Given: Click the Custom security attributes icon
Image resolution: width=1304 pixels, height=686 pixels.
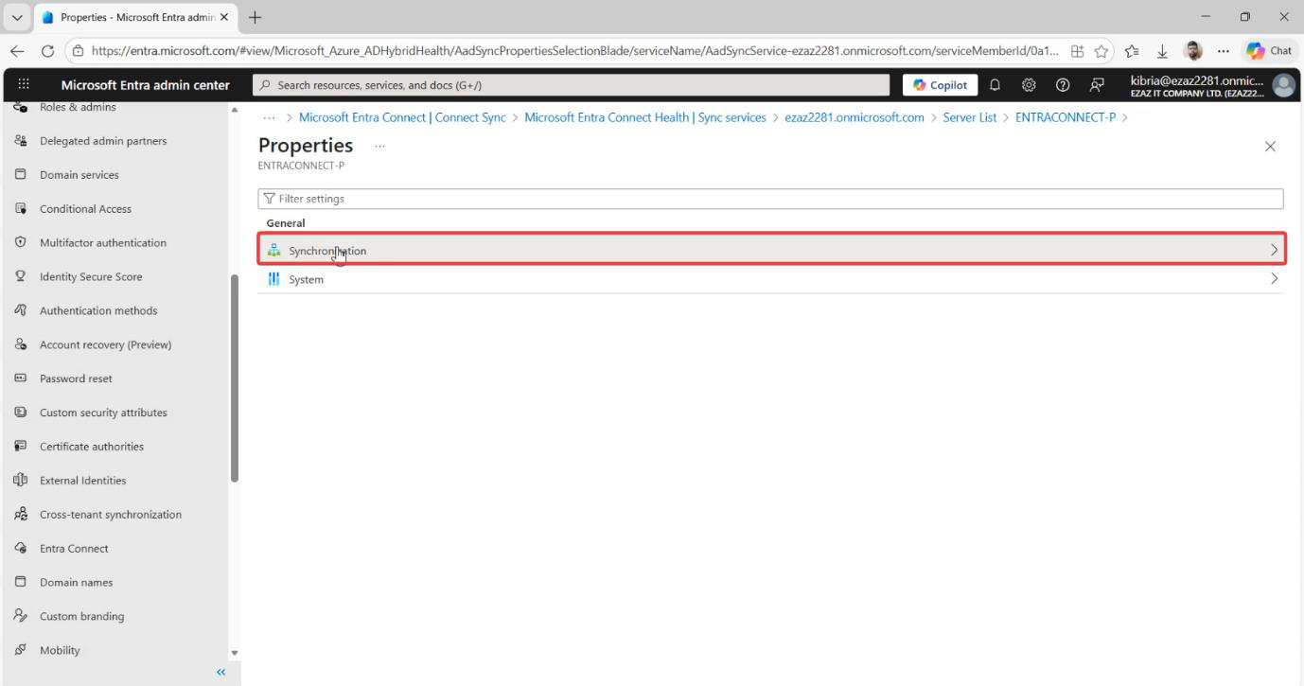Looking at the screenshot, I should 21,413.
